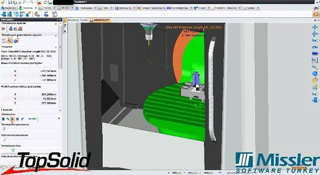Open the Analiz menu dropdown arrow
The image size is (320, 175).
click(x=209, y=8)
